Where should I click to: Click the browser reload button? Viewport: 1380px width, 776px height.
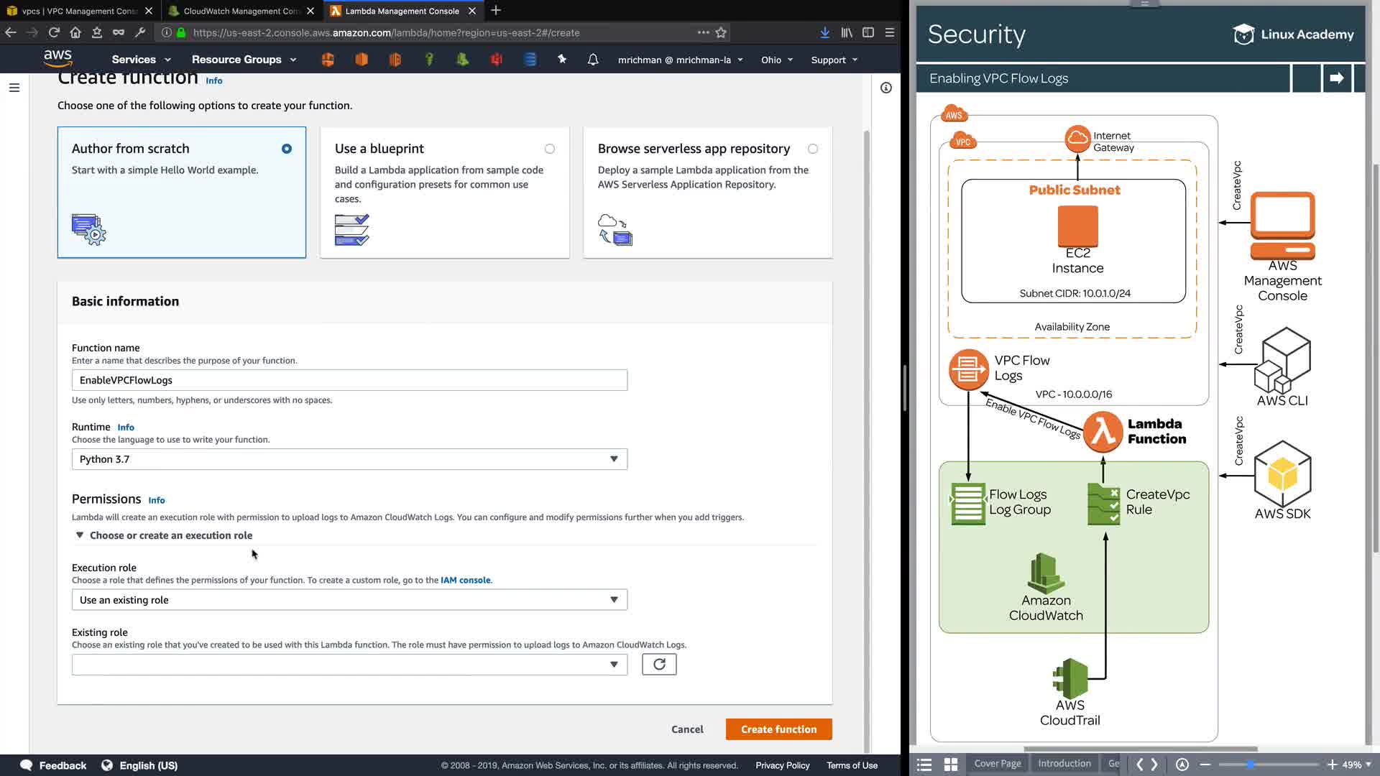pyautogui.click(x=54, y=32)
